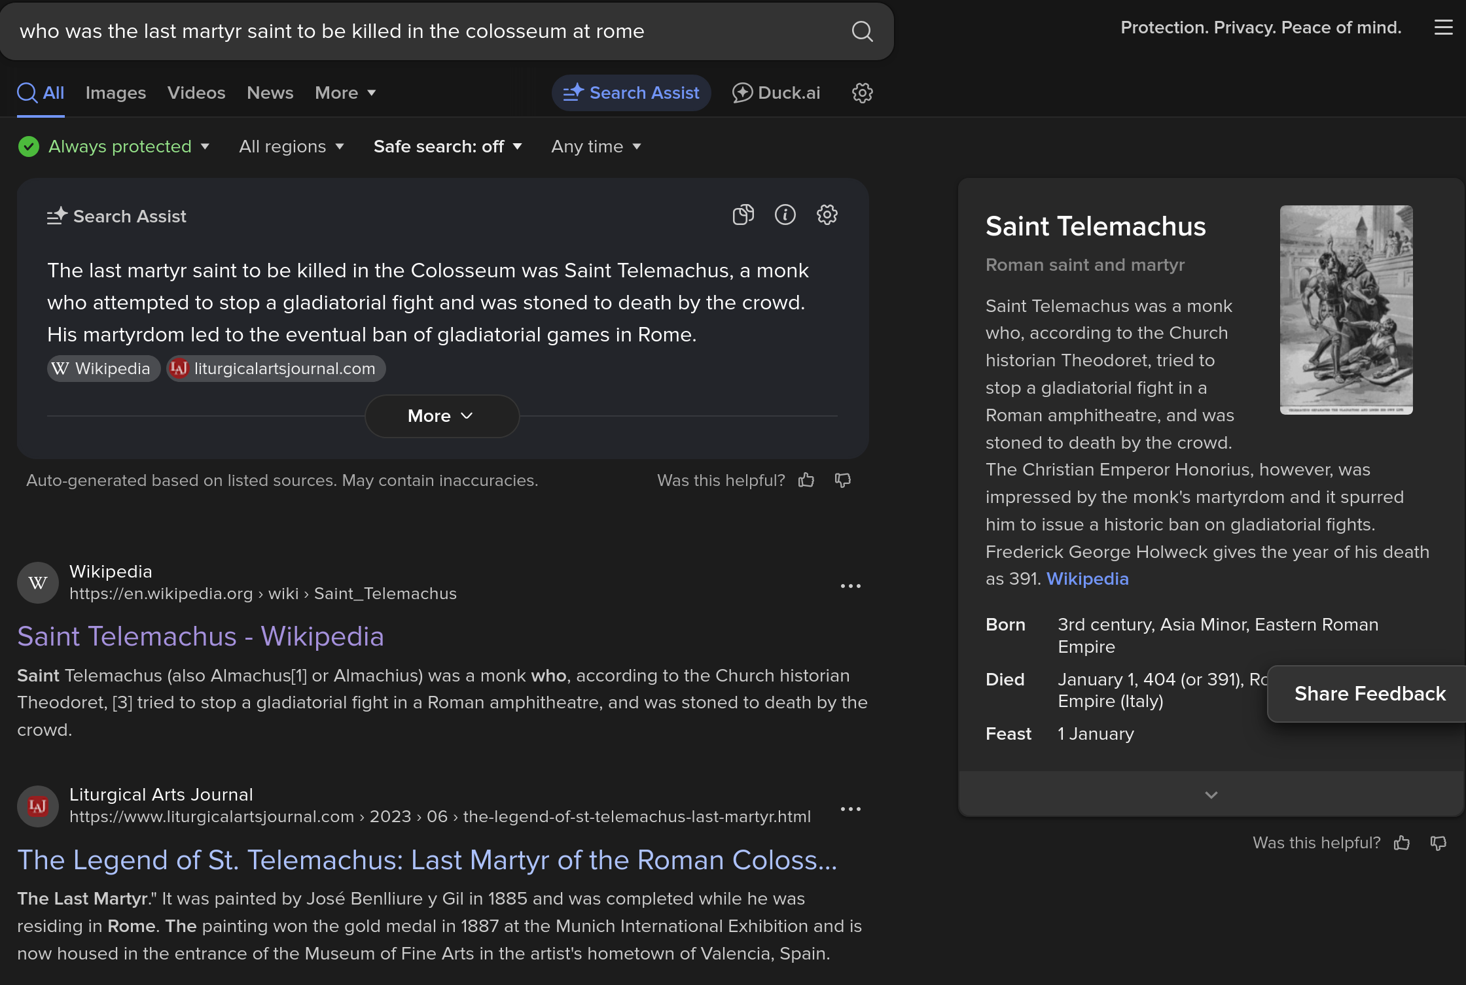
Task: Open search settings gear beside Duck.ai
Action: tap(862, 93)
